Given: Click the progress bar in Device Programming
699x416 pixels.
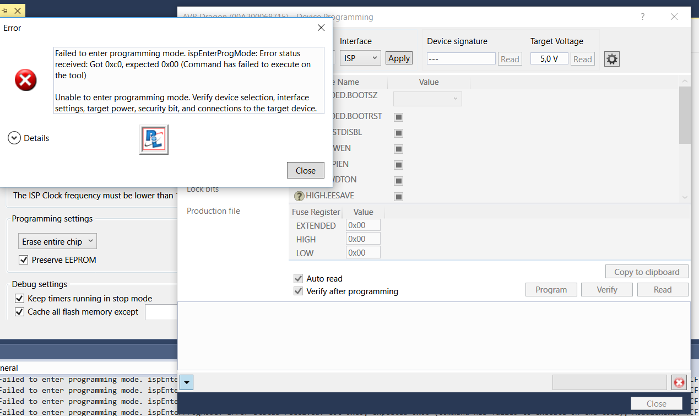Looking at the screenshot, I should pyautogui.click(x=610, y=382).
